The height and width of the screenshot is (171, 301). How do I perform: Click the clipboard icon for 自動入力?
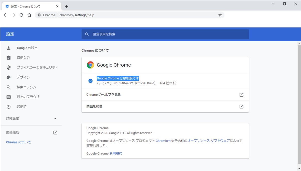click(x=9, y=58)
